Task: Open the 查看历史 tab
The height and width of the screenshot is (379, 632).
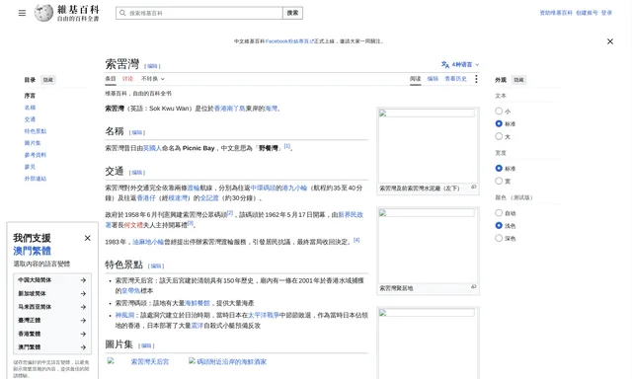Action: [x=455, y=79]
